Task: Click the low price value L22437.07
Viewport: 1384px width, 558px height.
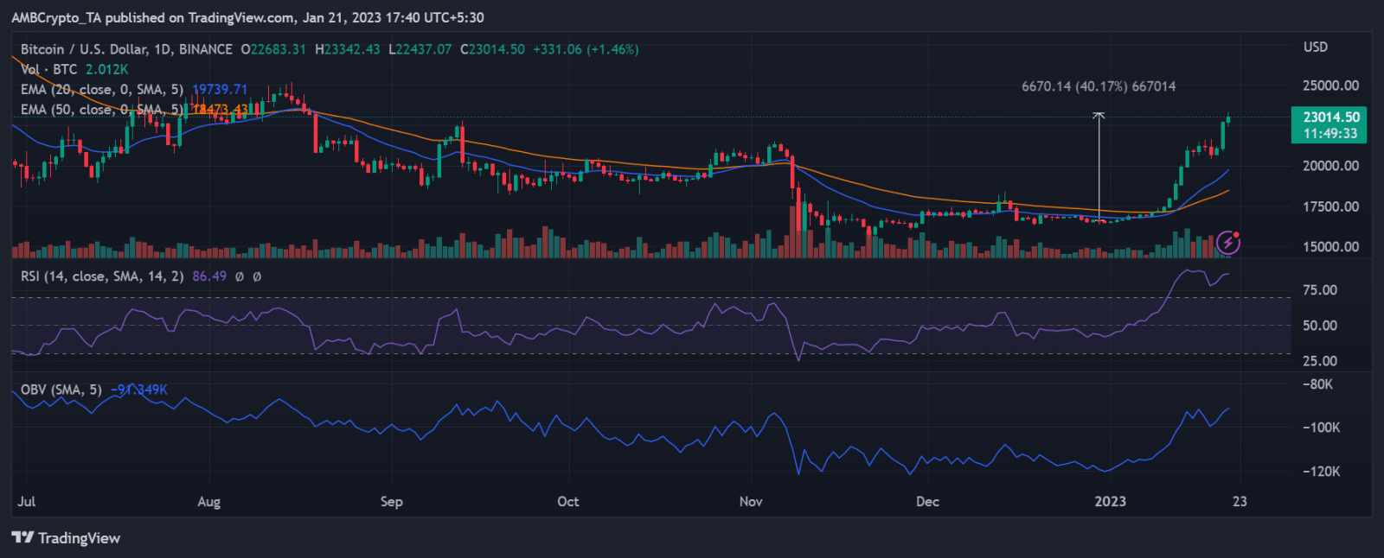Action: (x=420, y=49)
